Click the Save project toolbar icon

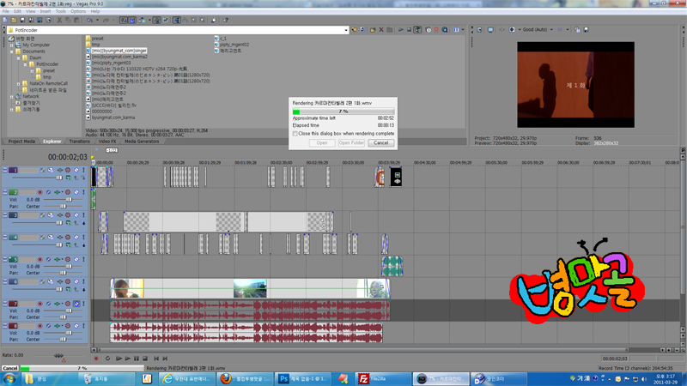tap(23, 20)
